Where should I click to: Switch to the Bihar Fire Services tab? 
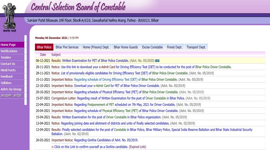(67, 47)
